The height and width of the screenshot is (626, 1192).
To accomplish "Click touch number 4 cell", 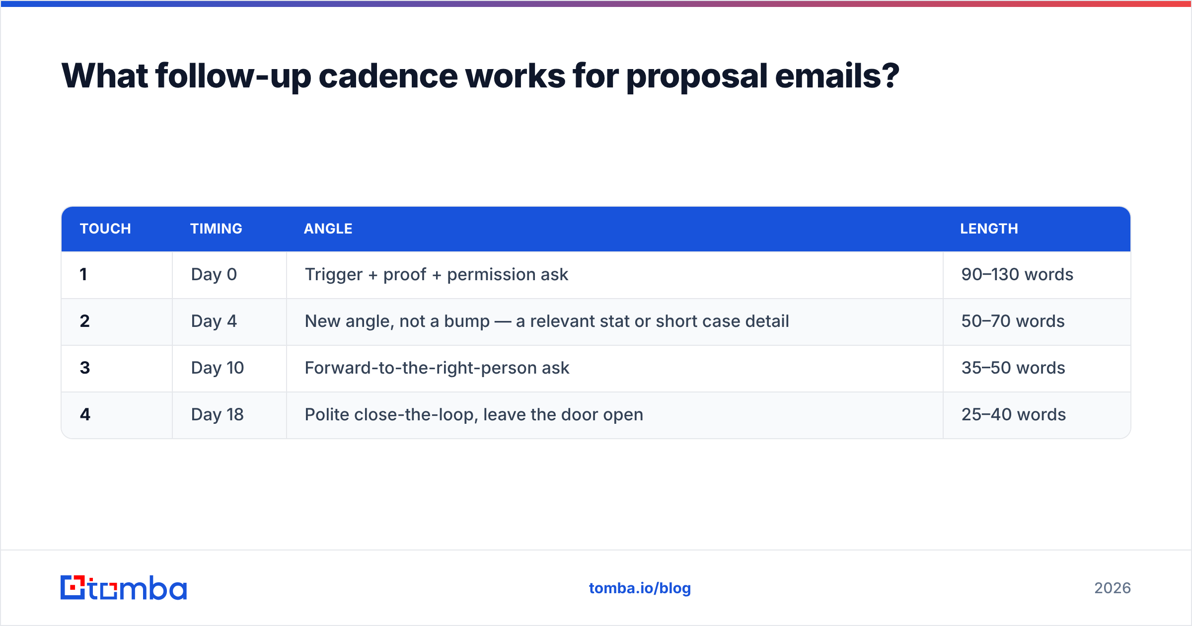I will (x=117, y=415).
